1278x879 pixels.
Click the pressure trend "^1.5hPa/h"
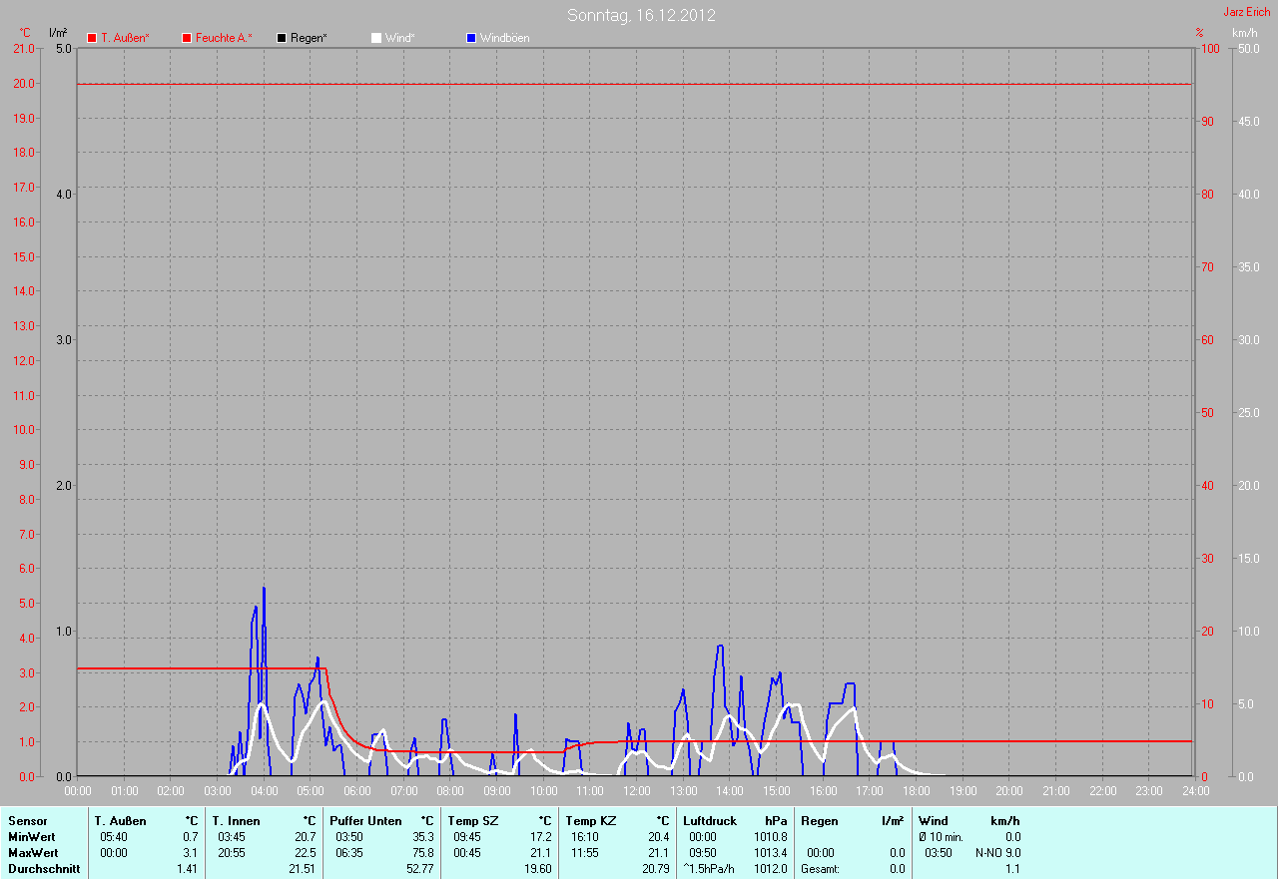click(709, 869)
